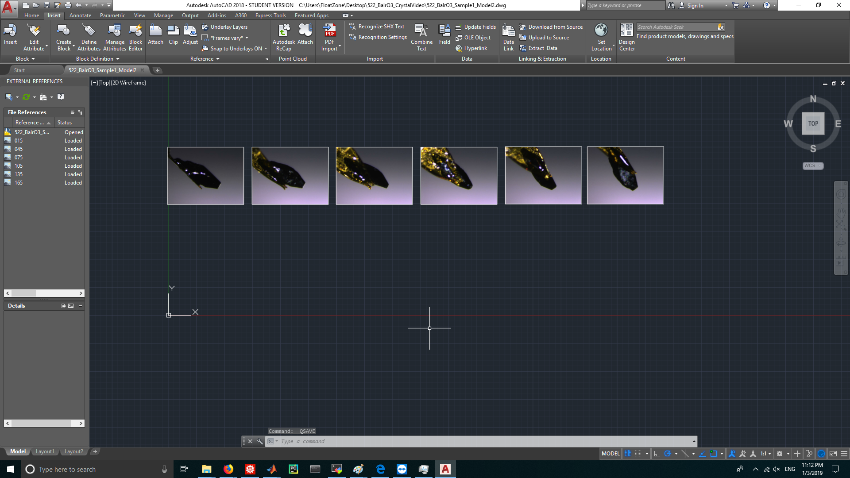850x478 pixels.
Task: Click the Details pane horizontal scrollbar
Action: (x=44, y=423)
